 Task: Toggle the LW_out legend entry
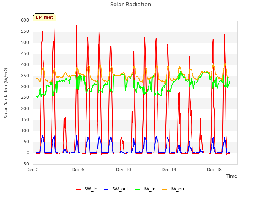click(174, 189)
